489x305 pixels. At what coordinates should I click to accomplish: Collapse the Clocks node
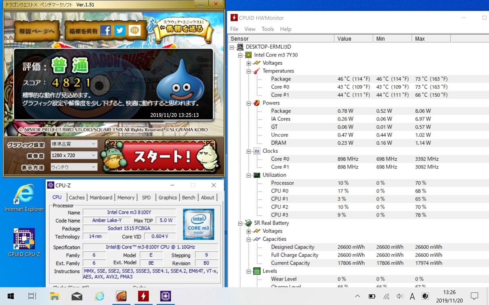pos(249,151)
